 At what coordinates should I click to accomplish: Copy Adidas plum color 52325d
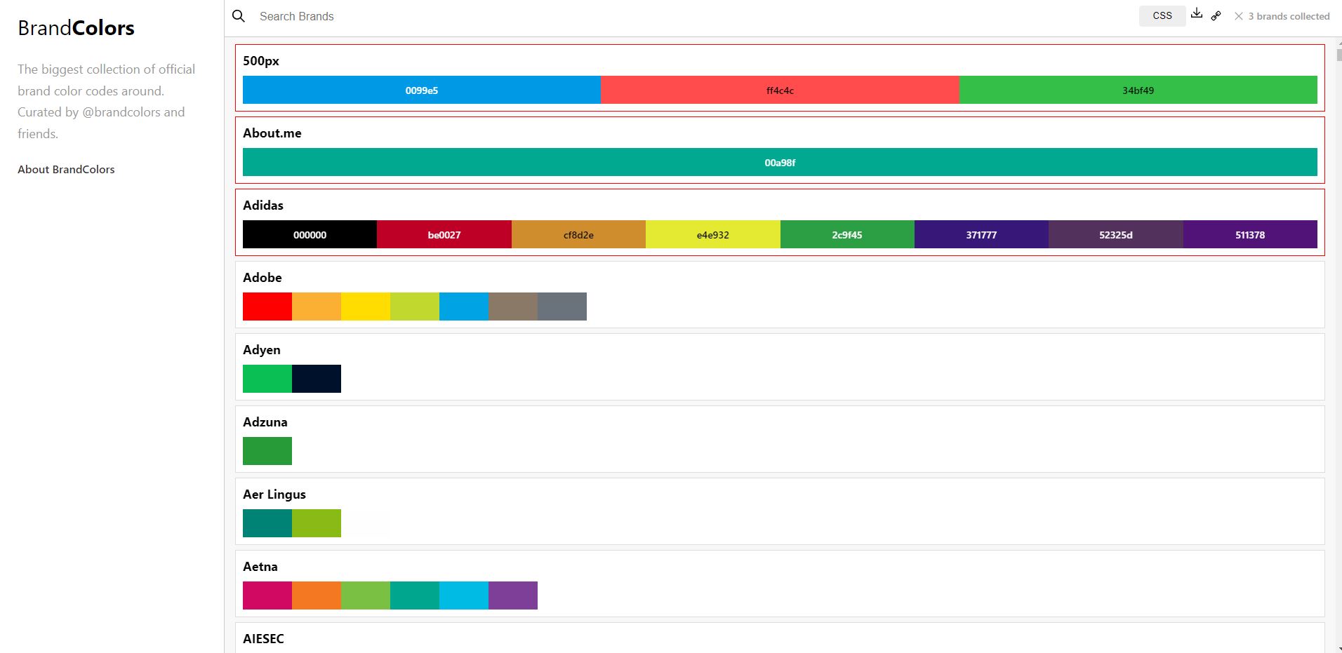tap(1116, 234)
